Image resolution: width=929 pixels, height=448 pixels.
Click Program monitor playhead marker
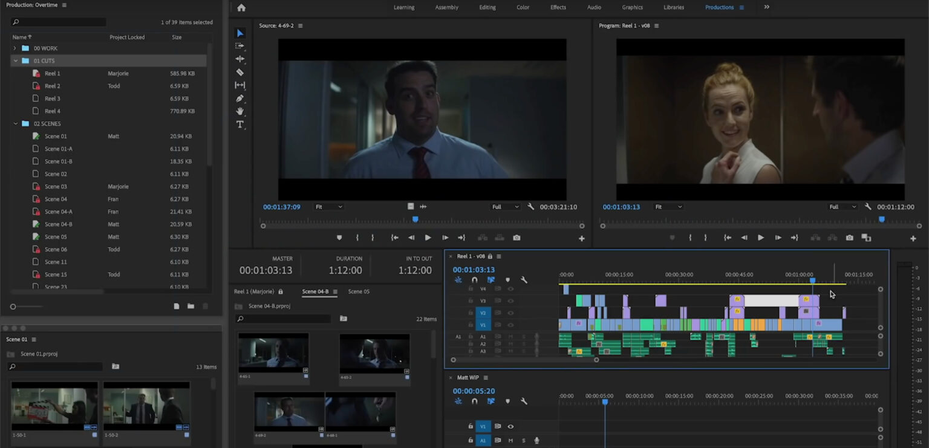point(882,219)
